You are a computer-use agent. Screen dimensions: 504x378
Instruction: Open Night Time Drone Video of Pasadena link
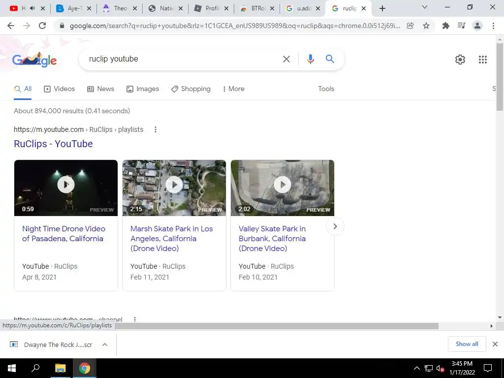[63, 234]
